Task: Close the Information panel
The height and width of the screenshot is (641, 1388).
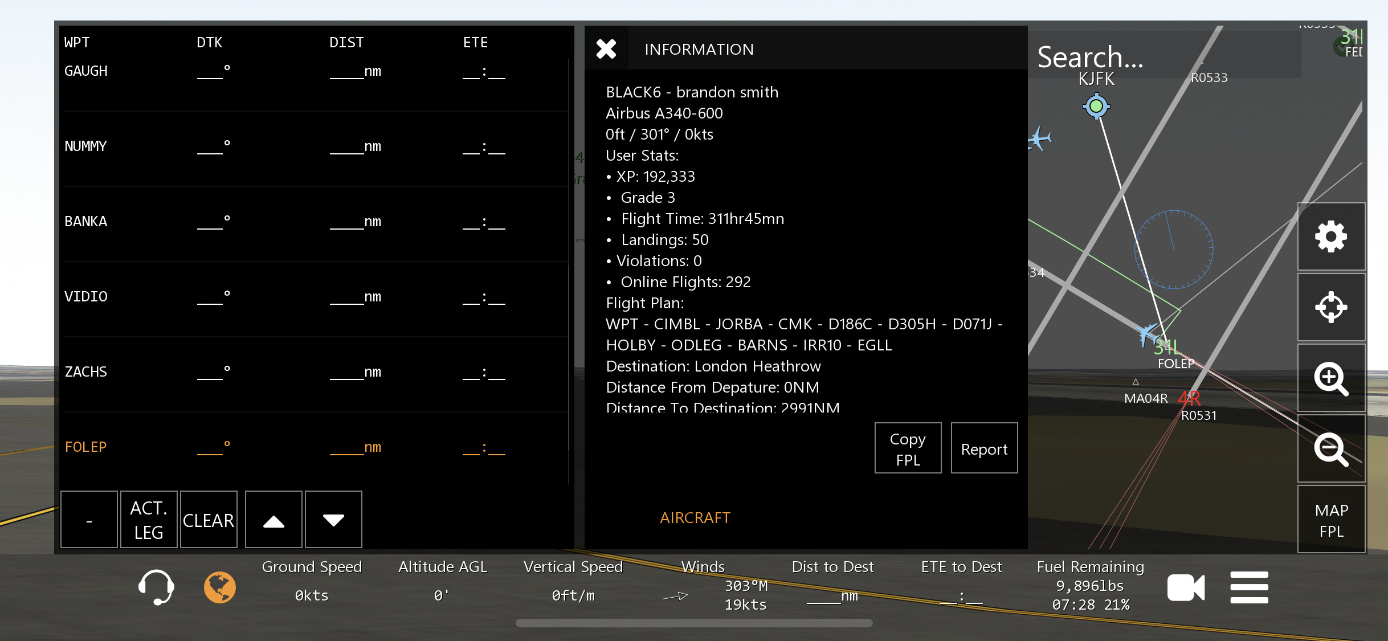Action: [x=606, y=49]
